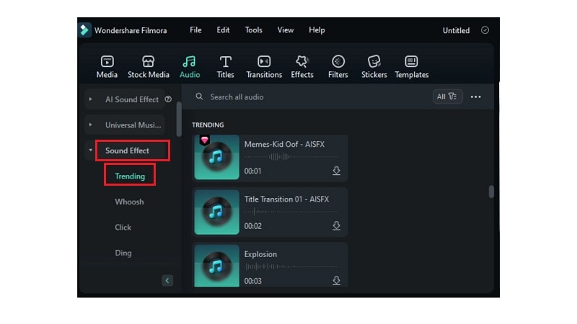The height and width of the screenshot is (324, 577).
Task: Click the 00:01 duration label
Action: 253,171
